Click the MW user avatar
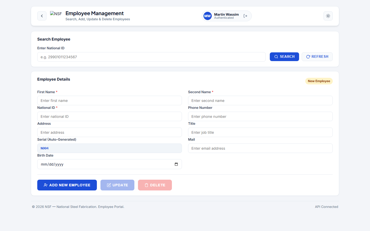 pos(208,16)
